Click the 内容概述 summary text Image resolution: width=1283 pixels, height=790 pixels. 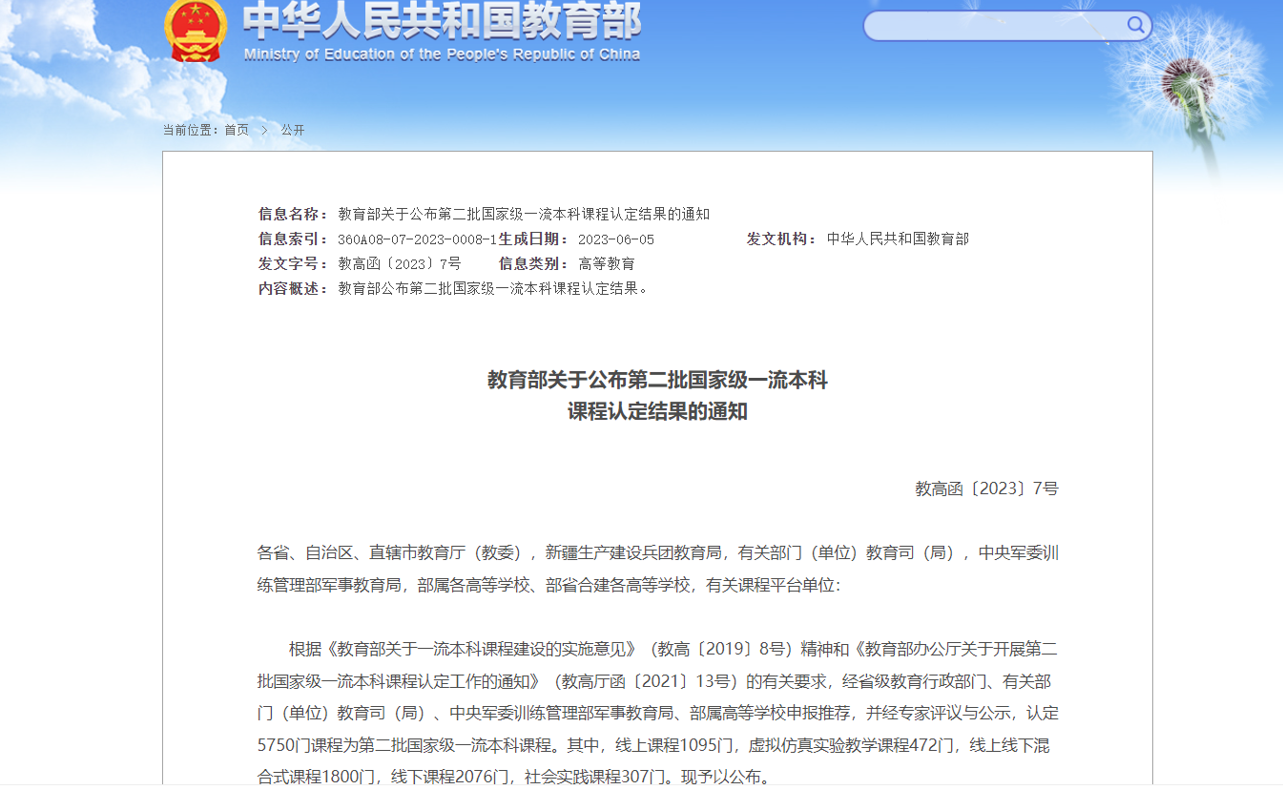click(x=494, y=288)
